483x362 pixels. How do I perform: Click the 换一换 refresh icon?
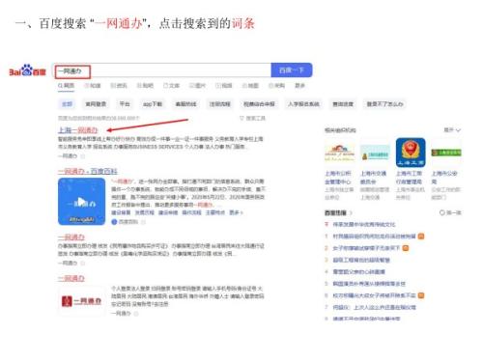(442, 212)
